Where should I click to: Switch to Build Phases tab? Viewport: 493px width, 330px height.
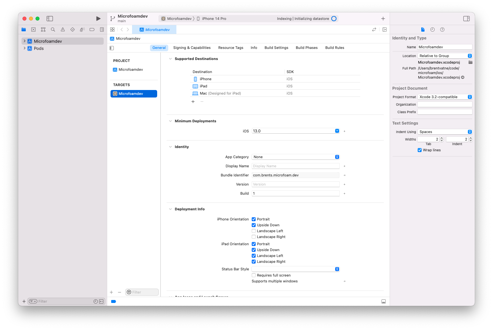pyautogui.click(x=306, y=48)
